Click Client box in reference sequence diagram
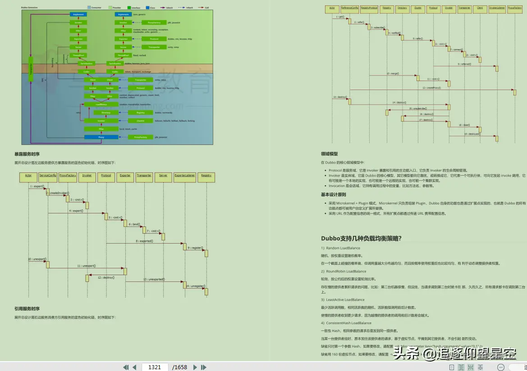 pos(480,9)
